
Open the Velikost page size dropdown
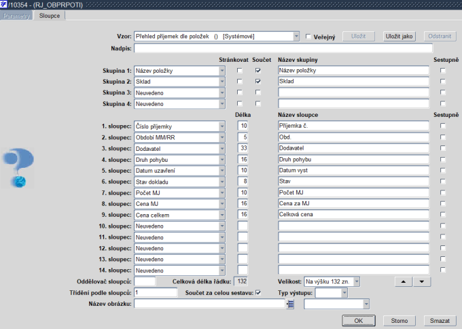357,282
